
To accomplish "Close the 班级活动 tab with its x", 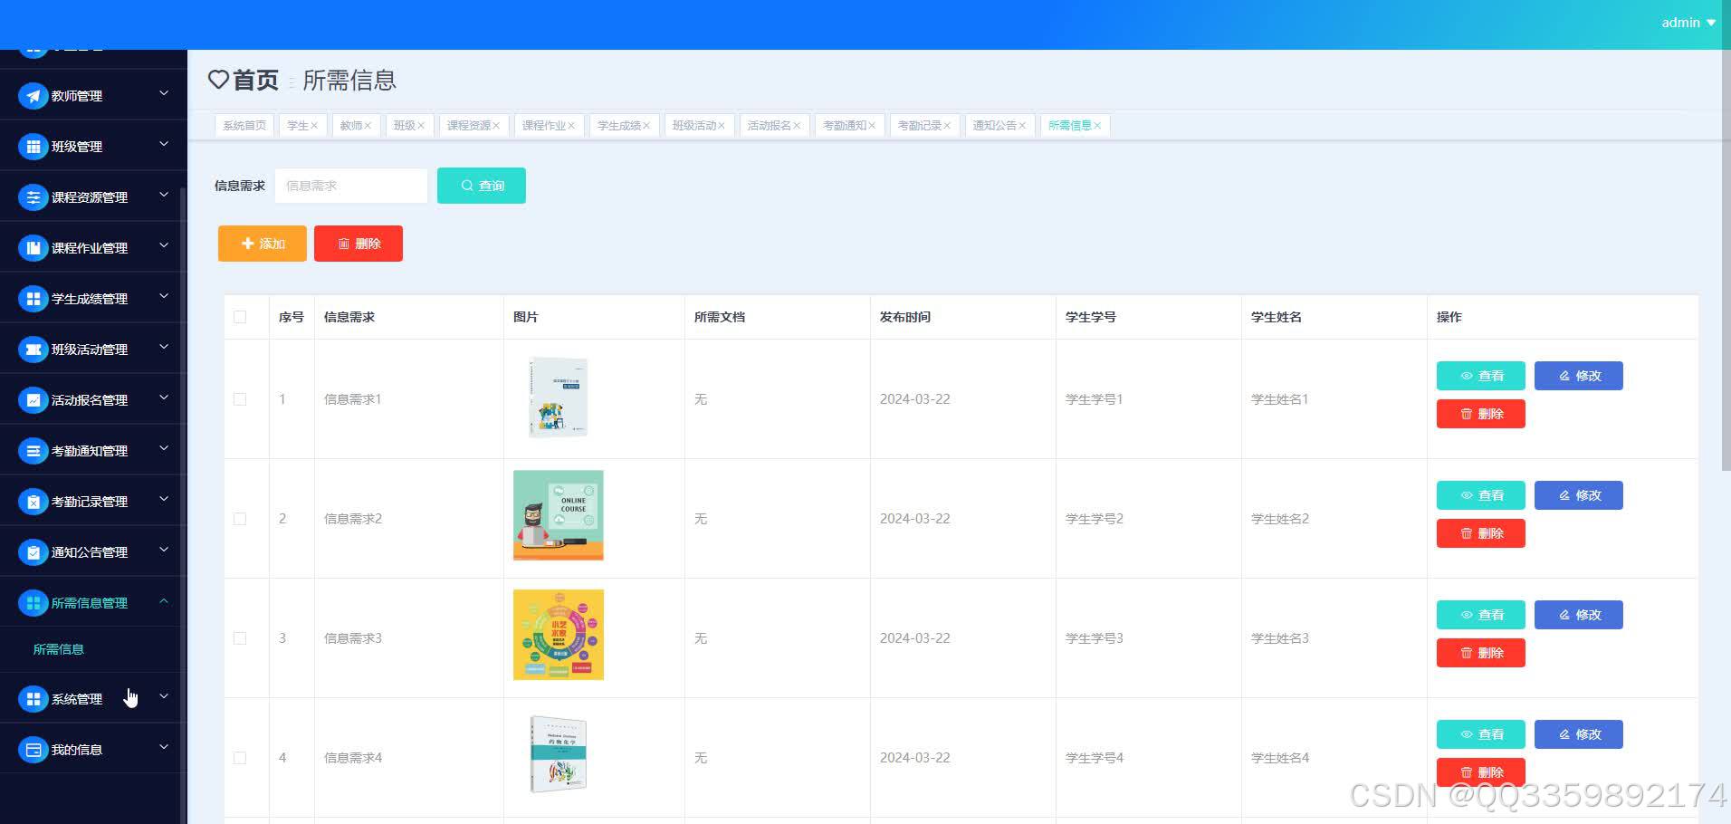I will click(722, 126).
